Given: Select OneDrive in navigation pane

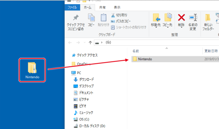Looking at the screenshot, I should tap(81, 64).
